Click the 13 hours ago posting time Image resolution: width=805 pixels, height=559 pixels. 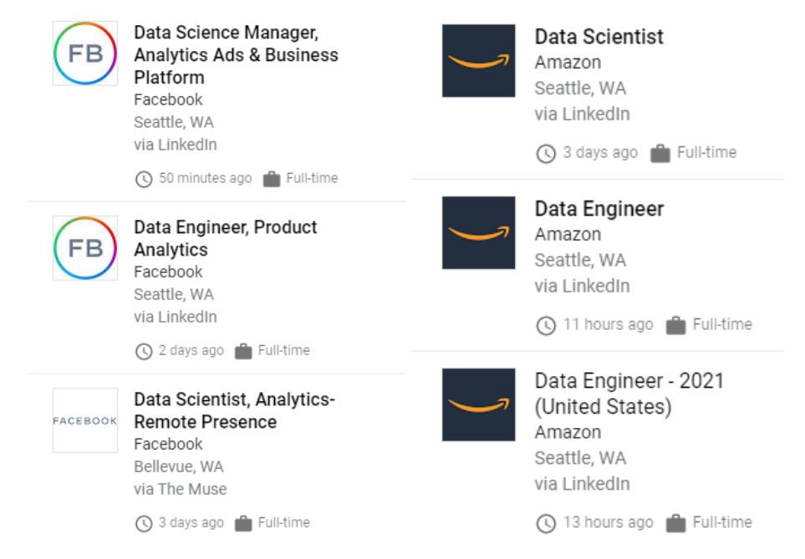(x=609, y=522)
